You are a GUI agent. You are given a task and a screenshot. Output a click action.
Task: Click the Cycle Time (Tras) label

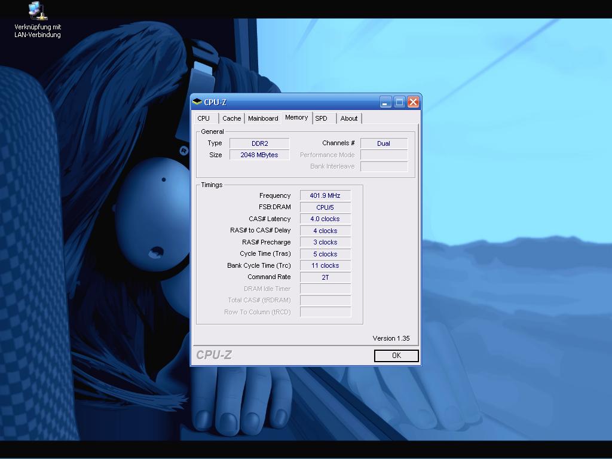265,253
